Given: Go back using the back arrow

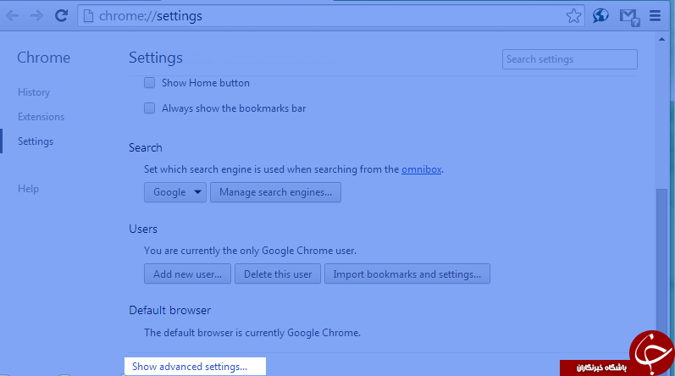Looking at the screenshot, I should click(12, 16).
